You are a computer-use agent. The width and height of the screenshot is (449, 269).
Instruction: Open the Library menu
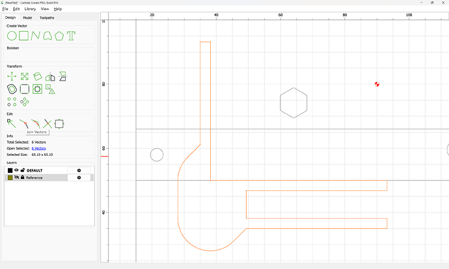point(30,9)
